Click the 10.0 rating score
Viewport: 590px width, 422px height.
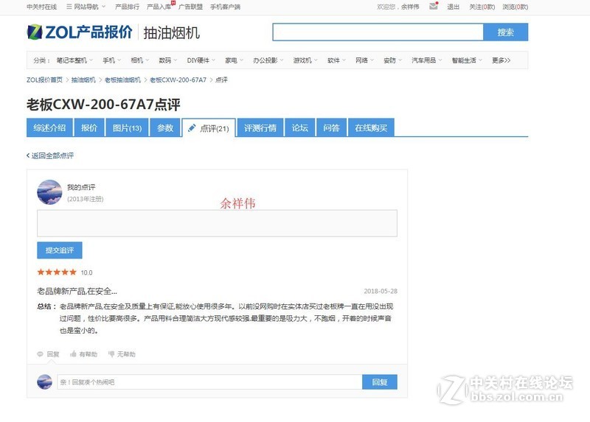(86, 272)
